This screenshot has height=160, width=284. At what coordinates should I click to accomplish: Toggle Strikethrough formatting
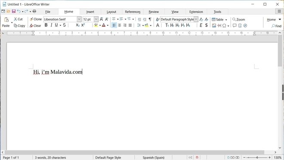coord(64,25)
